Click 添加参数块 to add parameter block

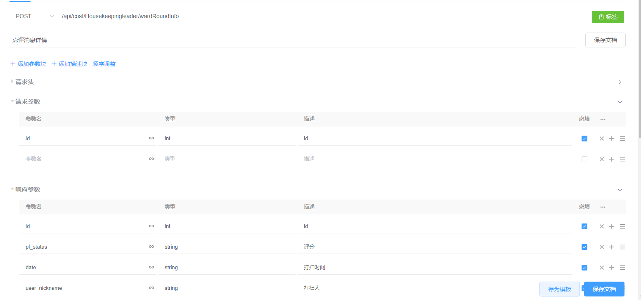28,64
